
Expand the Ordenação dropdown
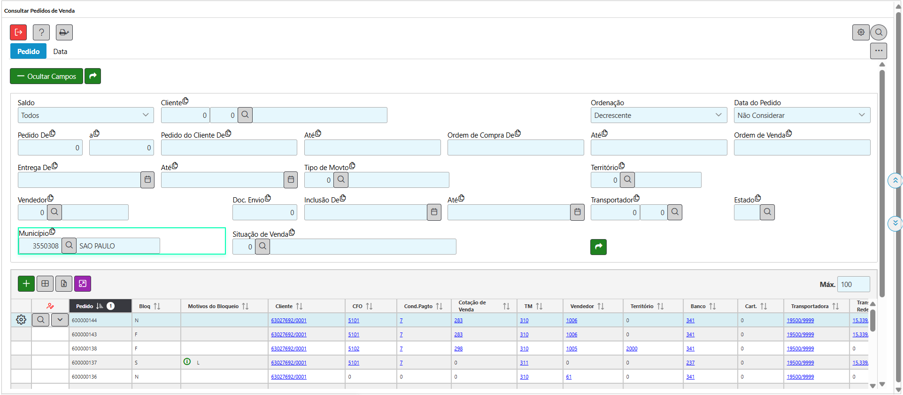[658, 116]
